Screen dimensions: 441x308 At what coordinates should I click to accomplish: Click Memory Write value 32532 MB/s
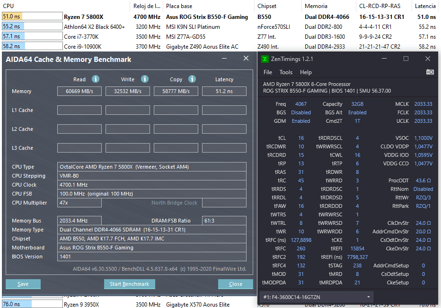pos(128,91)
